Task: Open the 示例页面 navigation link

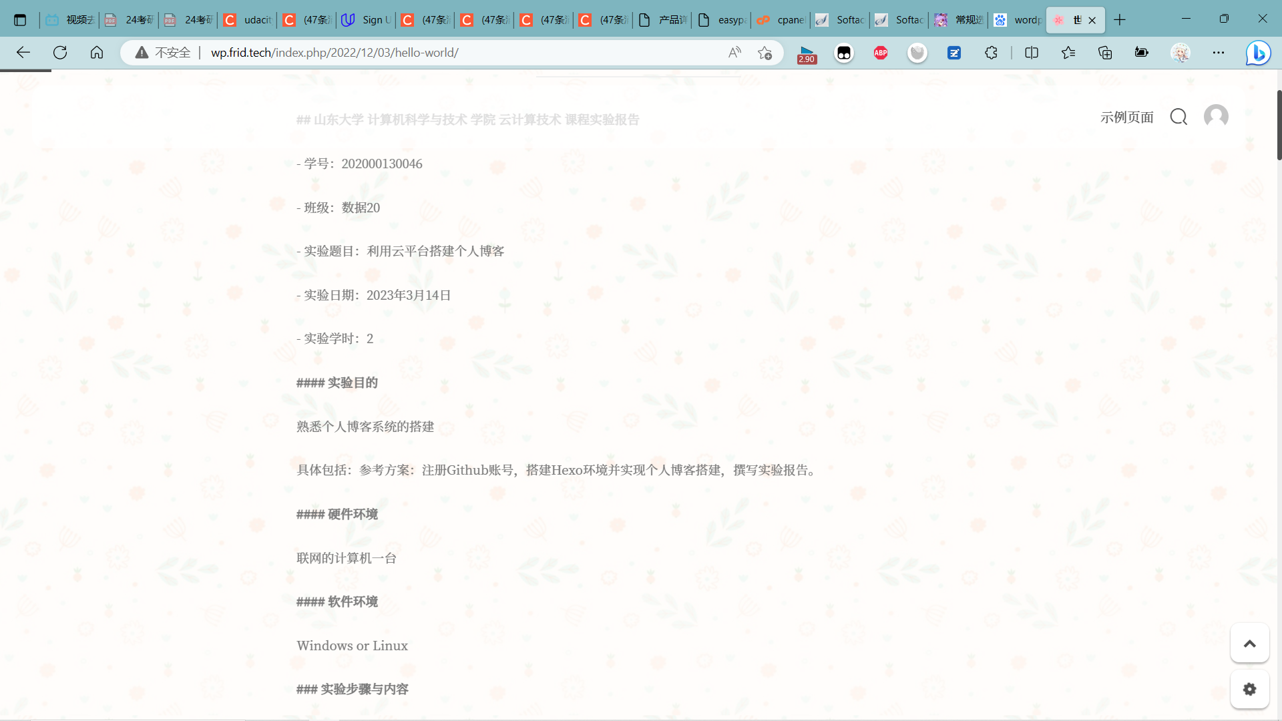Action: tap(1127, 117)
